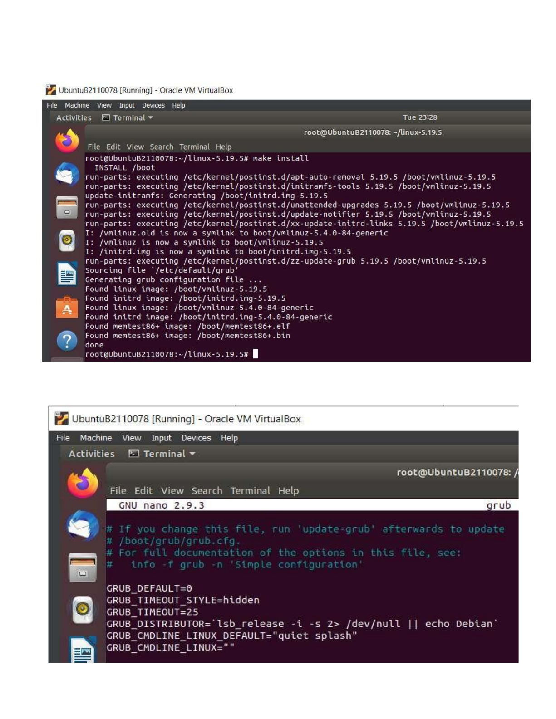Click the 'INSTALL /boot' output line
The image size is (556, 719).
click(124, 168)
